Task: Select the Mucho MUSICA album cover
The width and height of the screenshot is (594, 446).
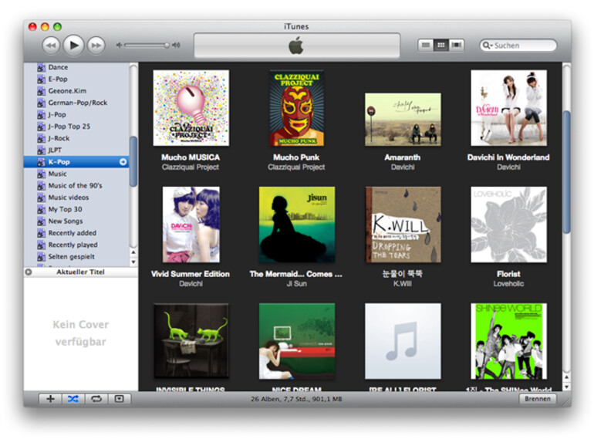Action: tap(191, 107)
